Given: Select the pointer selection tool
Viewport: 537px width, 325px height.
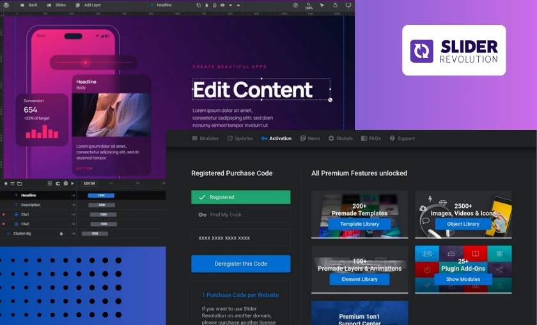Looking at the screenshot, I should click(322, 5).
